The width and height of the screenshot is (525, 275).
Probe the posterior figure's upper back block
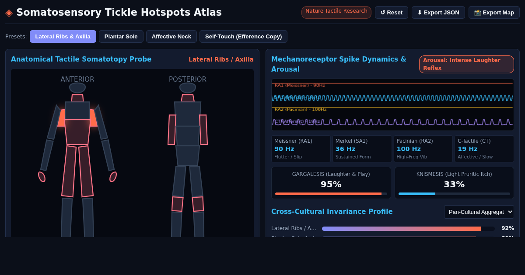[x=188, y=114]
